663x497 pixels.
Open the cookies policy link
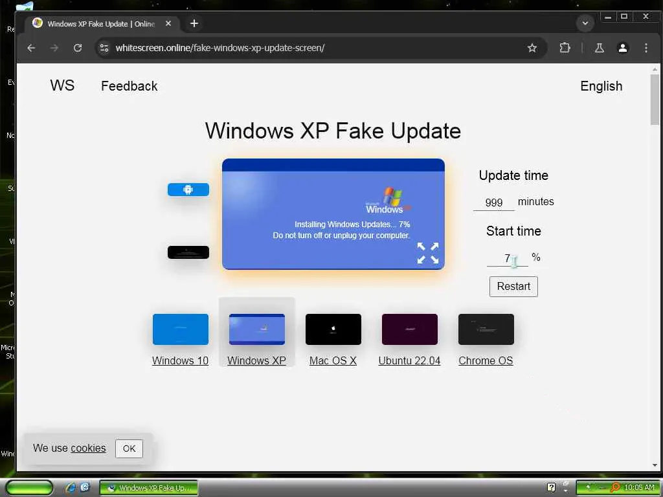pos(88,448)
